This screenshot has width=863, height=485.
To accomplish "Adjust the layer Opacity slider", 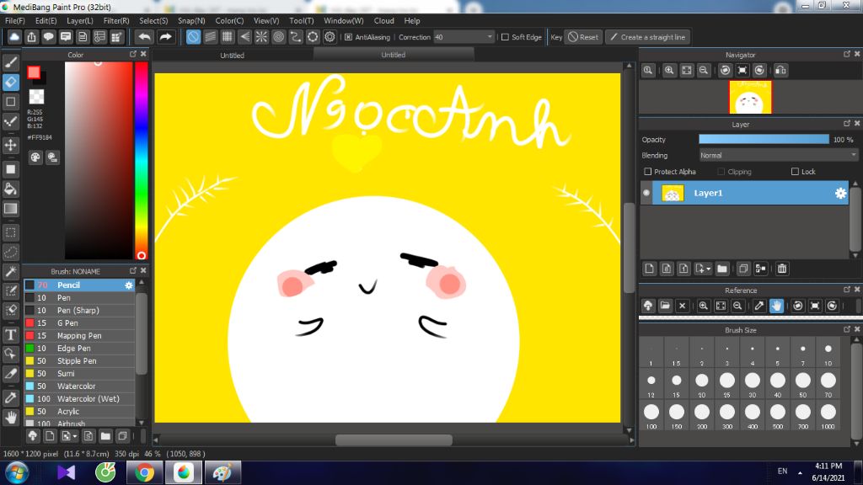I will (x=764, y=140).
